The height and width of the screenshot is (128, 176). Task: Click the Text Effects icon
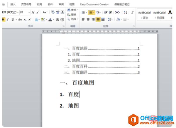36,20
